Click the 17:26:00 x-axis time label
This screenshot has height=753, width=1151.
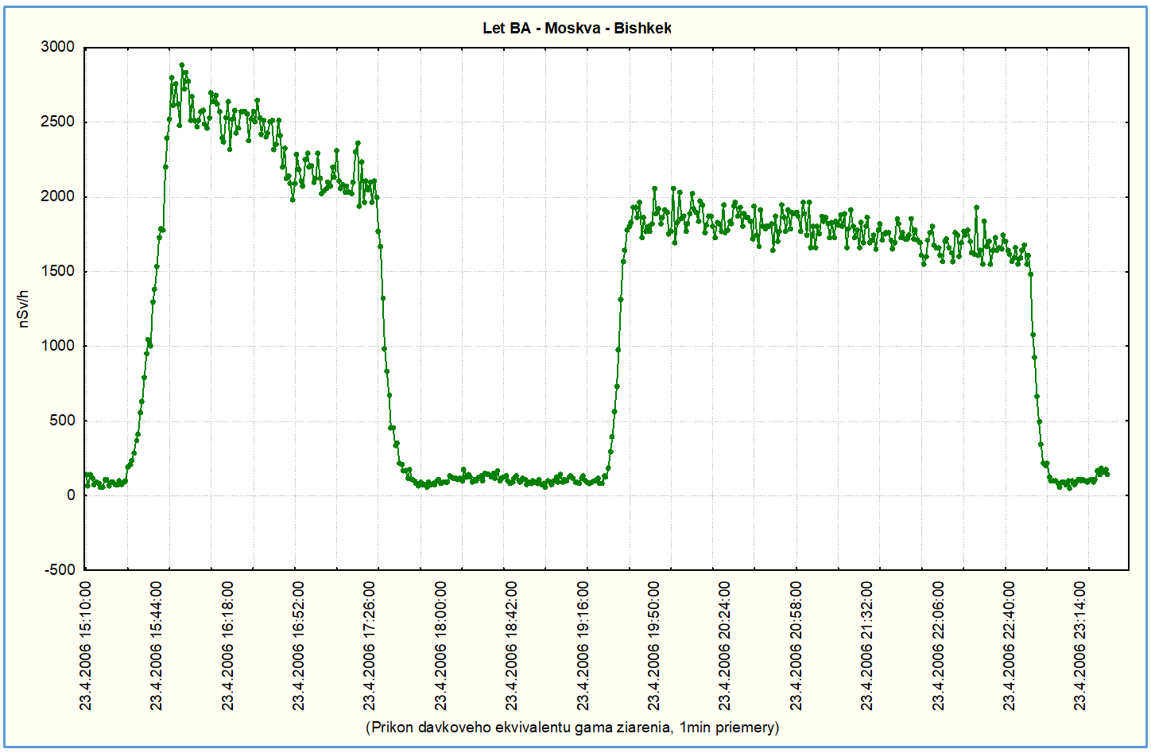[x=370, y=645]
